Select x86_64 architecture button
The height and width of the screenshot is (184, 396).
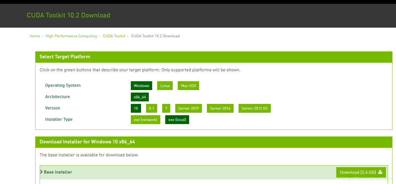(140, 97)
